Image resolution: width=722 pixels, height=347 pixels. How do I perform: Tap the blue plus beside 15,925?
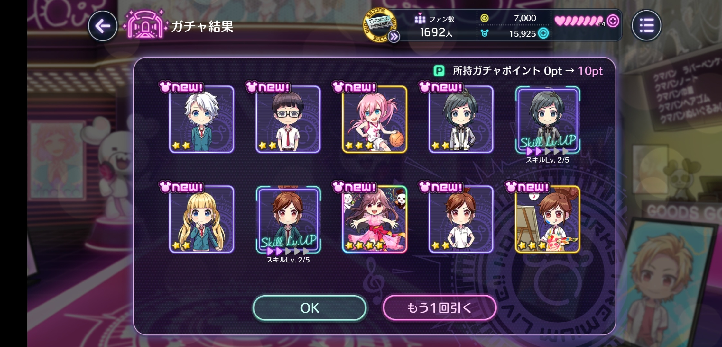point(543,33)
